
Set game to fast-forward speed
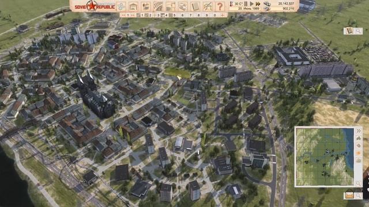[x=258, y=4]
